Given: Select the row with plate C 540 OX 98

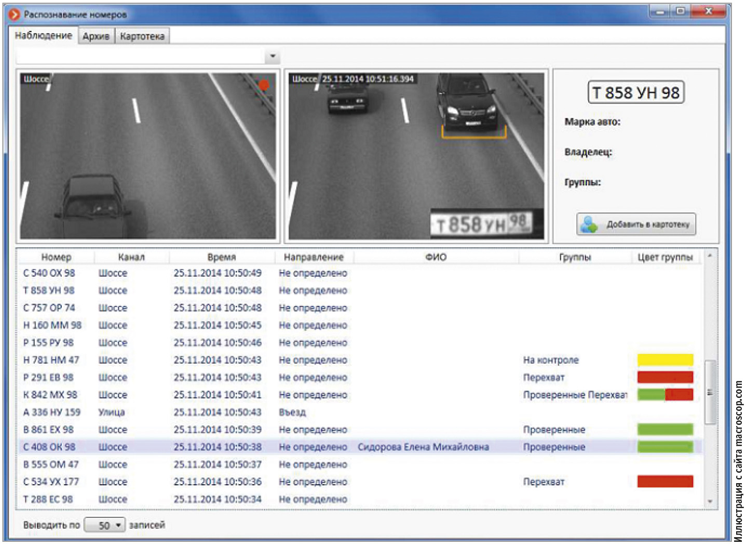Looking at the screenshot, I should click(x=360, y=273).
